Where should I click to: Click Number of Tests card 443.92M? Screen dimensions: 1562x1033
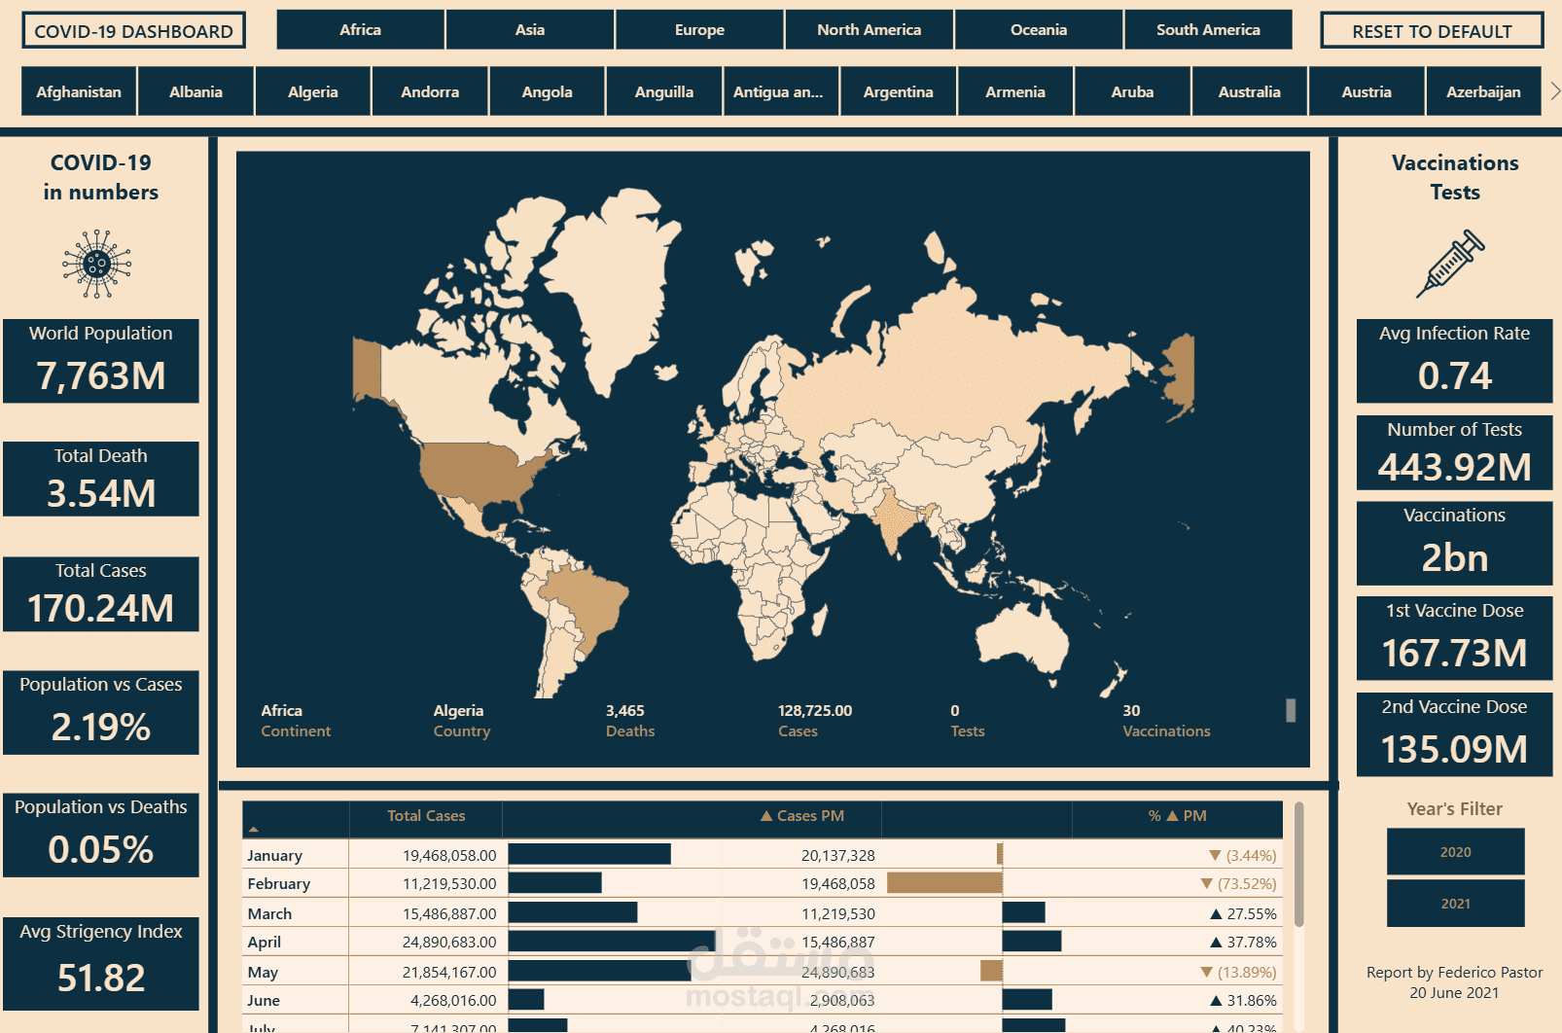coord(1454,452)
